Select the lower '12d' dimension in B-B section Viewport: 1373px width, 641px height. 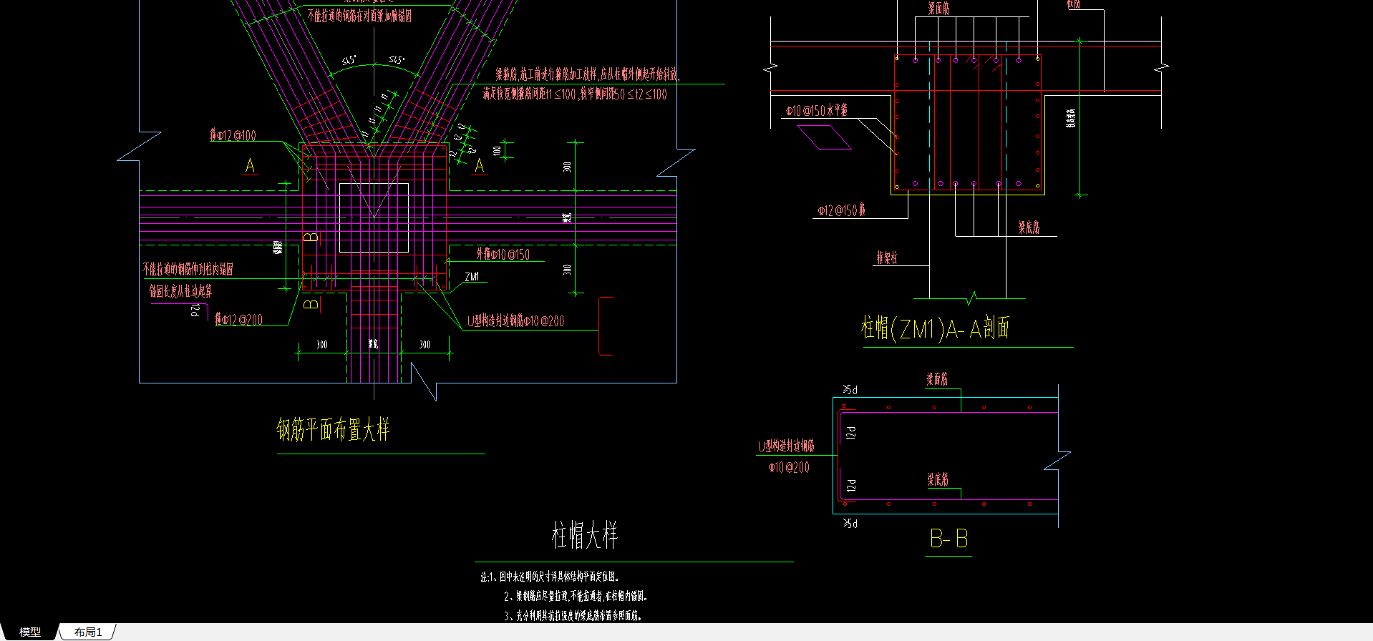pyautogui.click(x=851, y=486)
